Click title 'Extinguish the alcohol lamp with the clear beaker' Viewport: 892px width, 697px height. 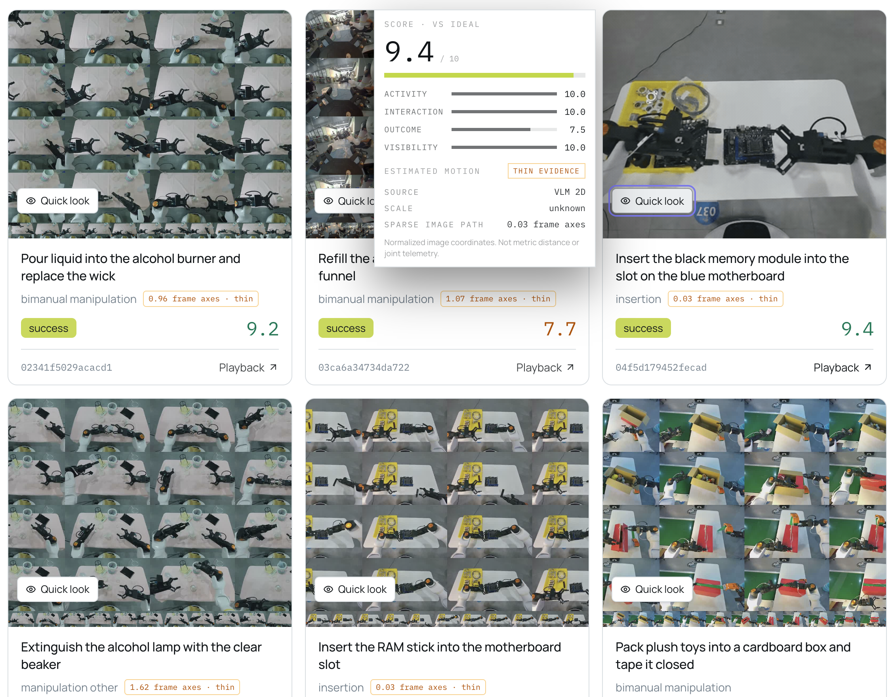[141, 655]
